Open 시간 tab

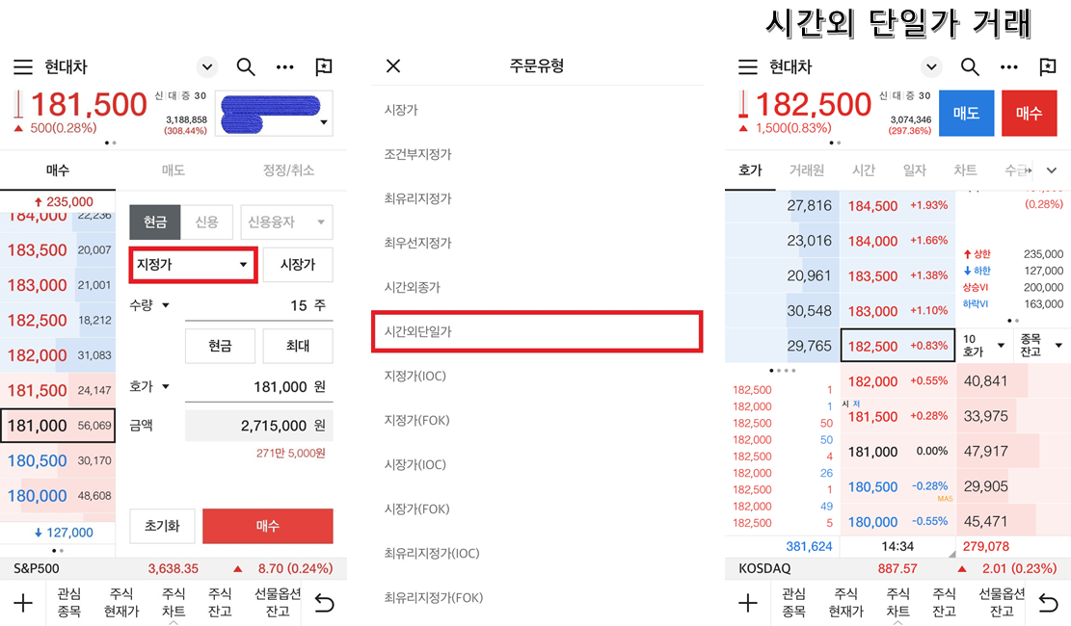(x=864, y=170)
